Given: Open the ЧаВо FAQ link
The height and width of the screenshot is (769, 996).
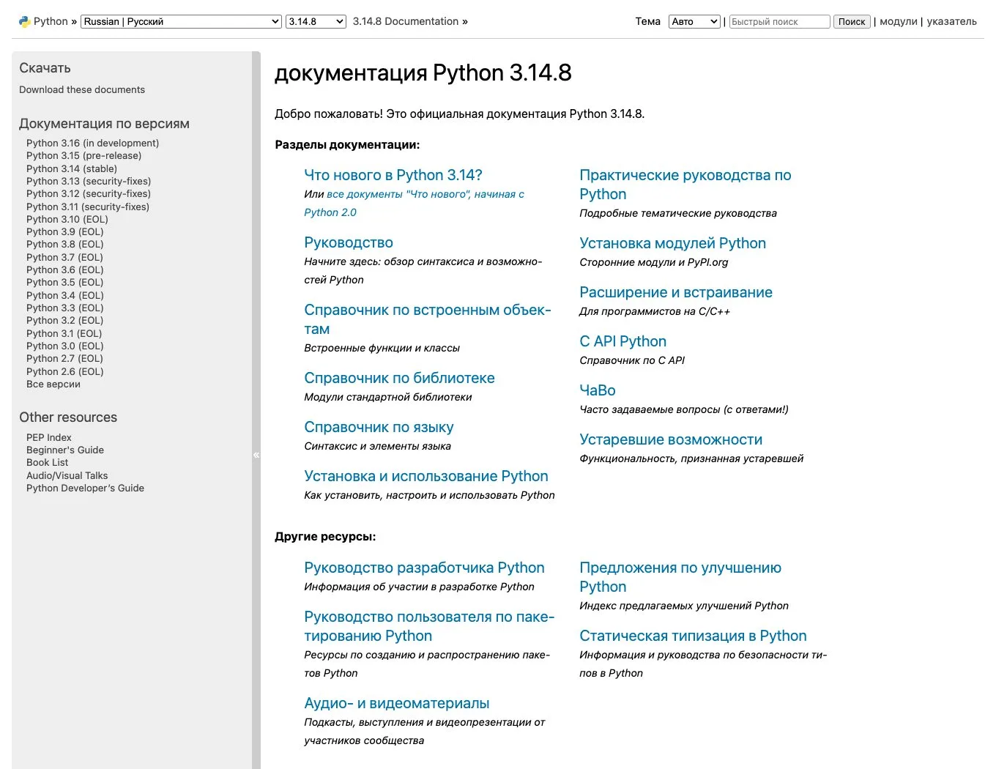Looking at the screenshot, I should (x=598, y=390).
